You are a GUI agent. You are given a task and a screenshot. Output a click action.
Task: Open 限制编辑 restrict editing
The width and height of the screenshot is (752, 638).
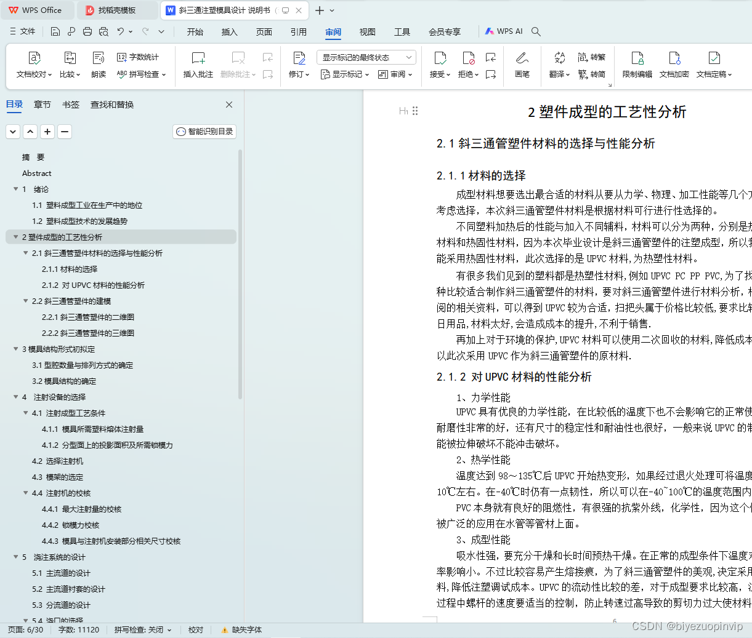637,65
